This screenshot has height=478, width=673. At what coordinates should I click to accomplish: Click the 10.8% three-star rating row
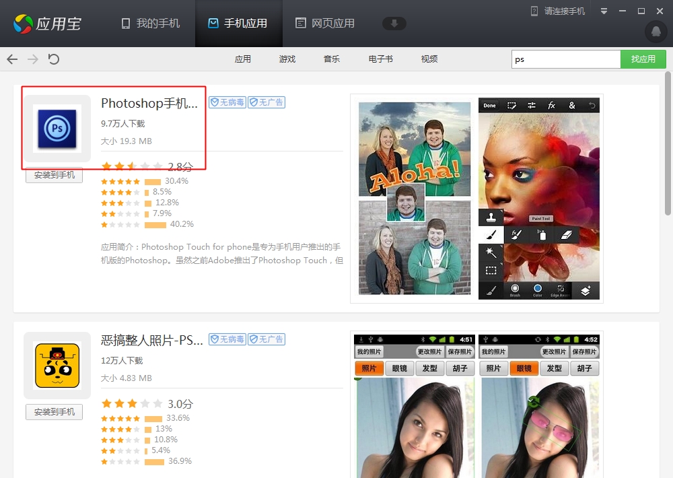[139, 440]
